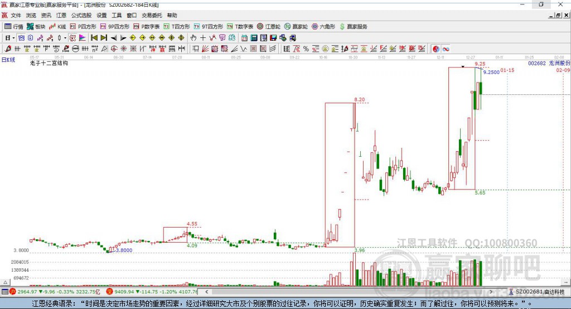Viewport: 571px width, 309px height.
Task: Click the Shenzhen index 9409.94 readout
Action: [123, 292]
